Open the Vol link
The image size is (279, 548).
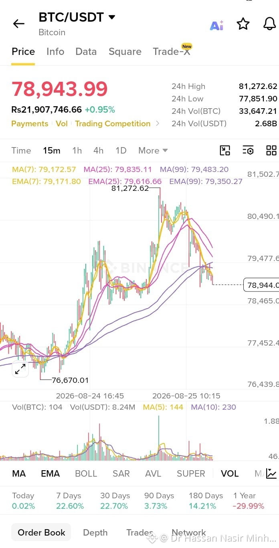point(62,123)
